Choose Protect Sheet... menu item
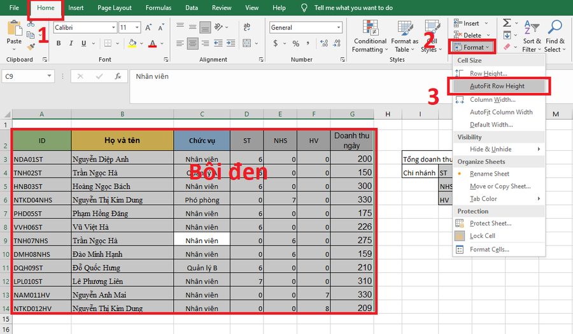Screen dimensions: 573x334 [499, 223]
